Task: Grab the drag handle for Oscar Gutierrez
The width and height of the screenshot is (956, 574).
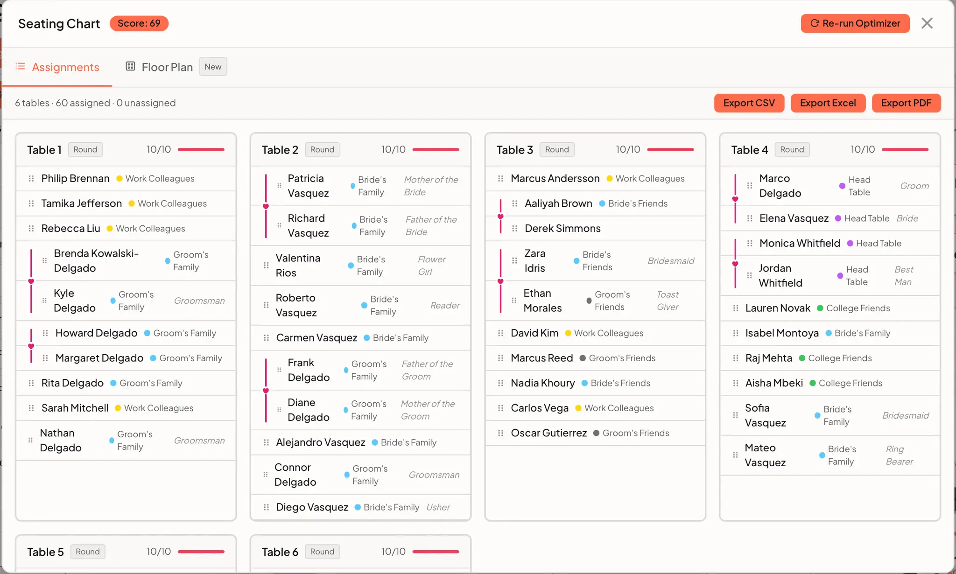Action: tap(501, 433)
